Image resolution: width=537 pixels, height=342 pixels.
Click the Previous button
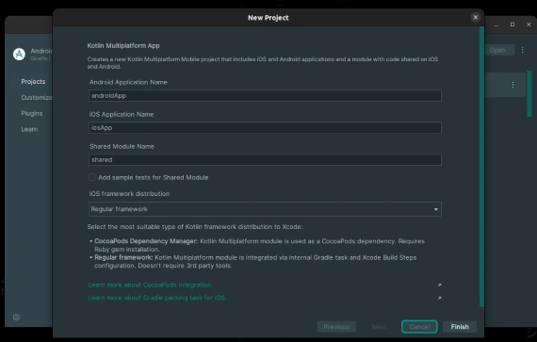(x=336, y=327)
